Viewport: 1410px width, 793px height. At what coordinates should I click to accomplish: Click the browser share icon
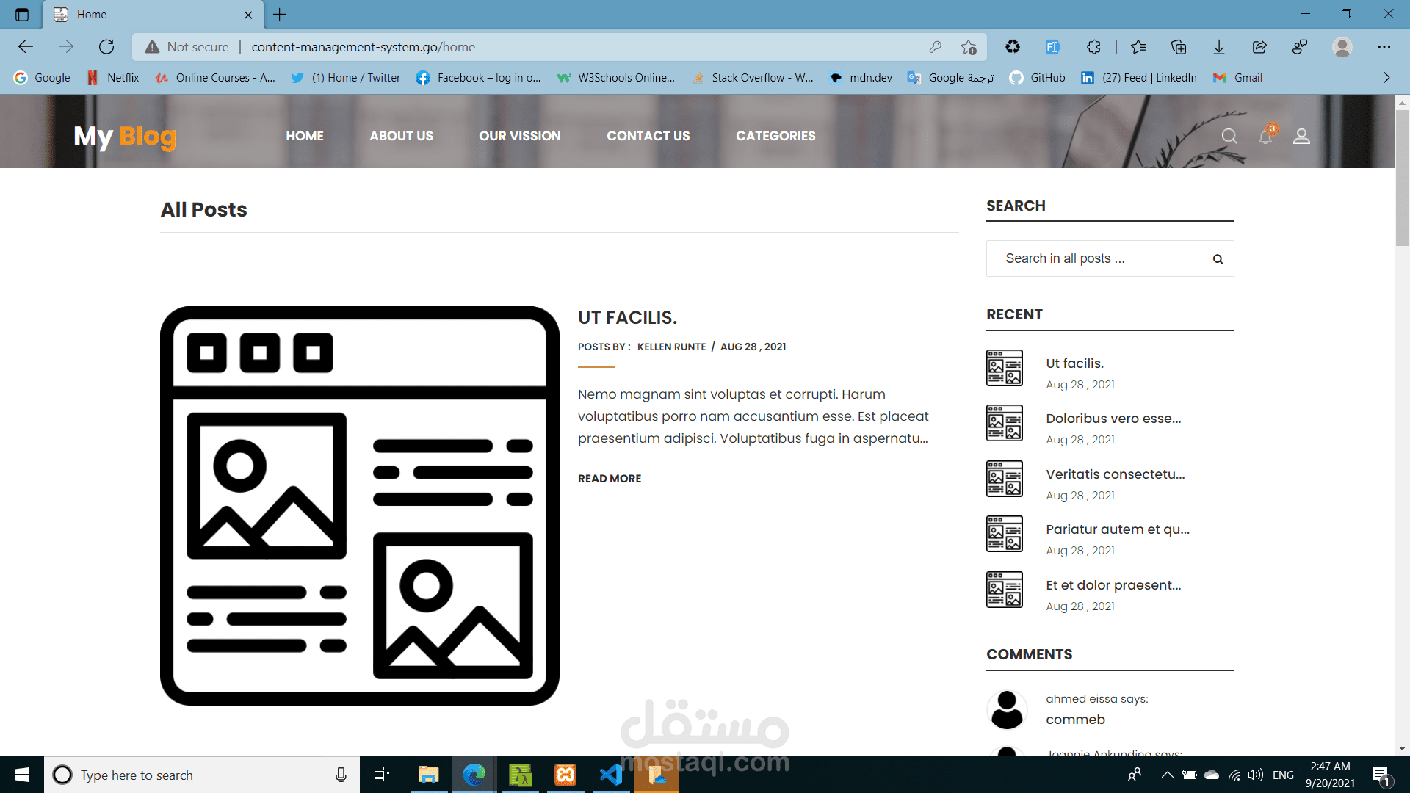1259,47
